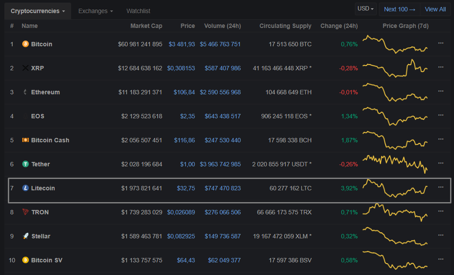Screen dimensions: 454x275
Task: Click the Bitcoin SV logo icon
Action: [25, 260]
